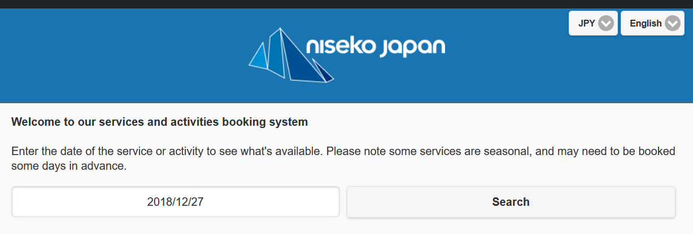Click the word "niseko" in the logo
693x234 pixels.
point(340,47)
